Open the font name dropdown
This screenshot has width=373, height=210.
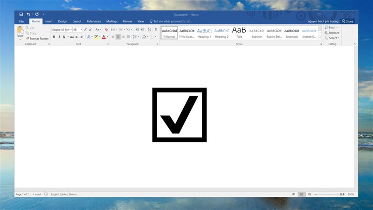(x=70, y=29)
